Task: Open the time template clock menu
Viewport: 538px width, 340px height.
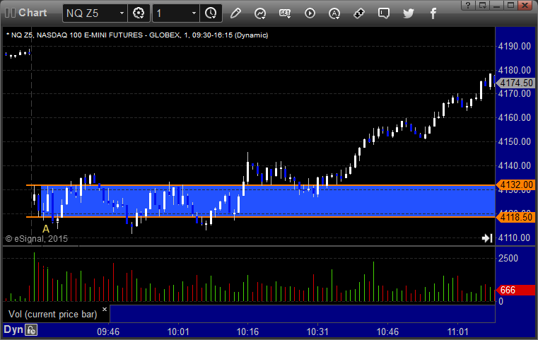Action: (x=211, y=13)
